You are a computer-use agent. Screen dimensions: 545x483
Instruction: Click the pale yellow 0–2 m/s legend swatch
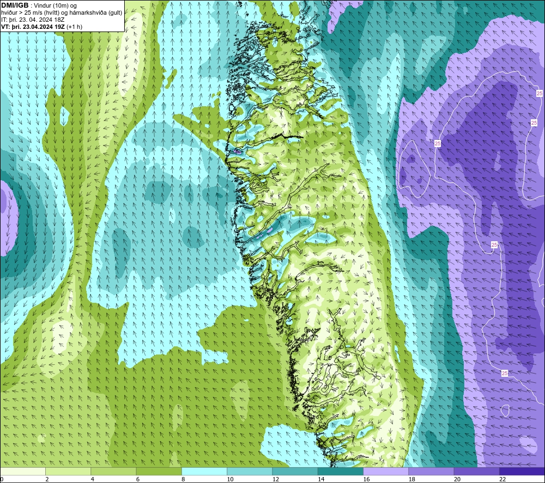pos(23,472)
